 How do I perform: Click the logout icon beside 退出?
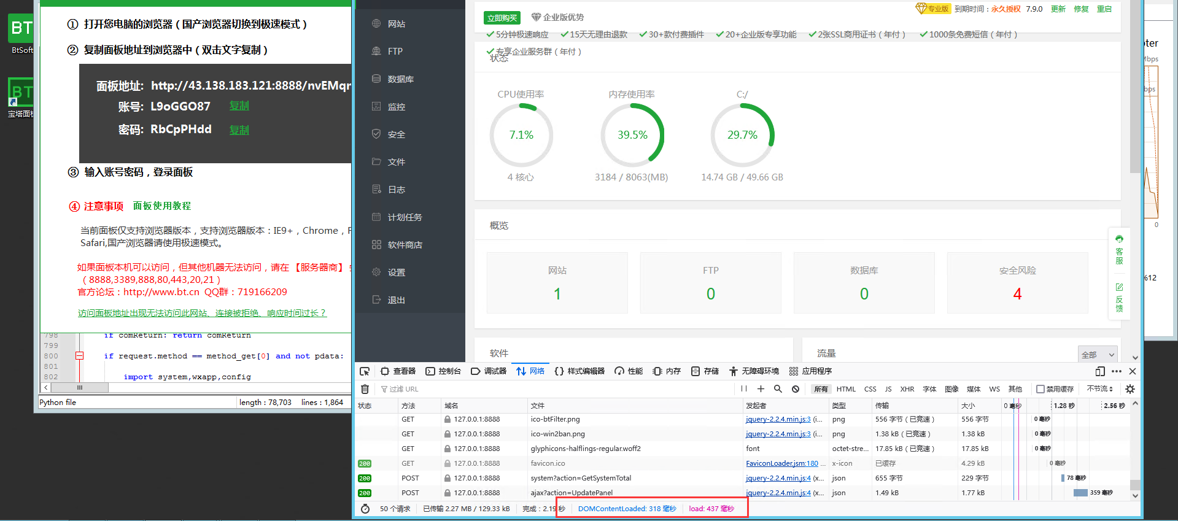pos(376,299)
